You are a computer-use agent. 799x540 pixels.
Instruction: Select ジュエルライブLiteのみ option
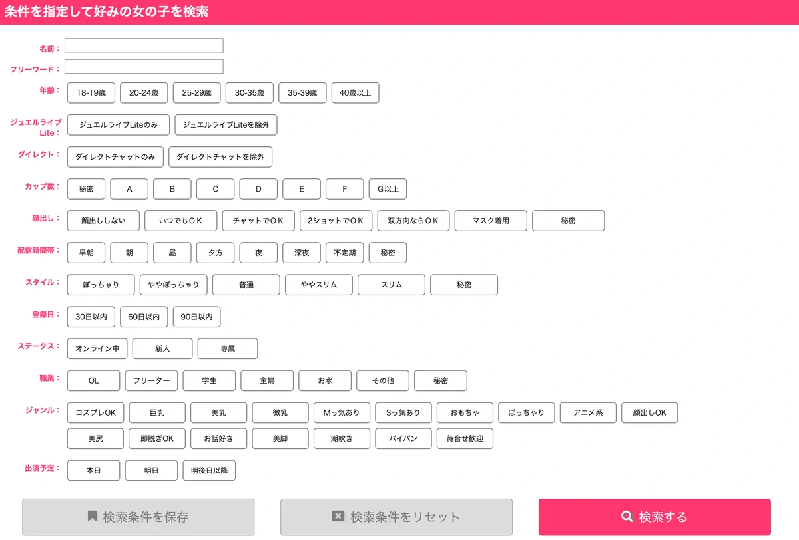pyautogui.click(x=119, y=125)
